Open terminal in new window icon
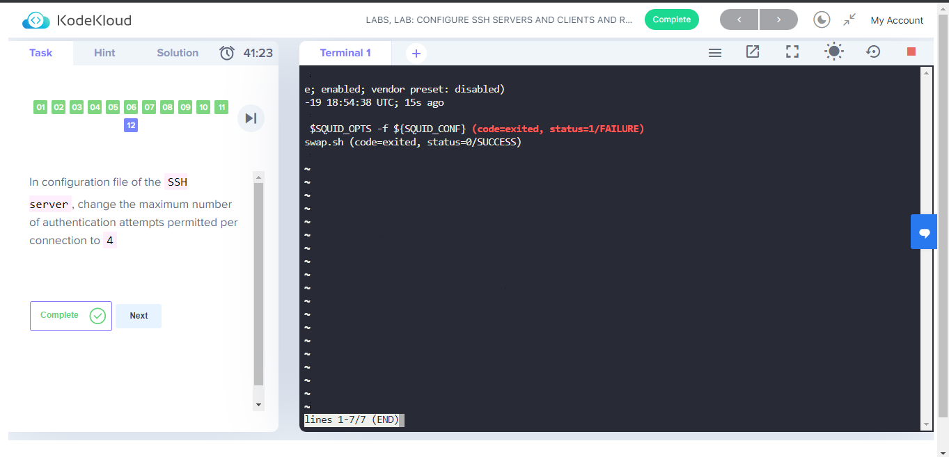949x457 pixels. pos(753,51)
